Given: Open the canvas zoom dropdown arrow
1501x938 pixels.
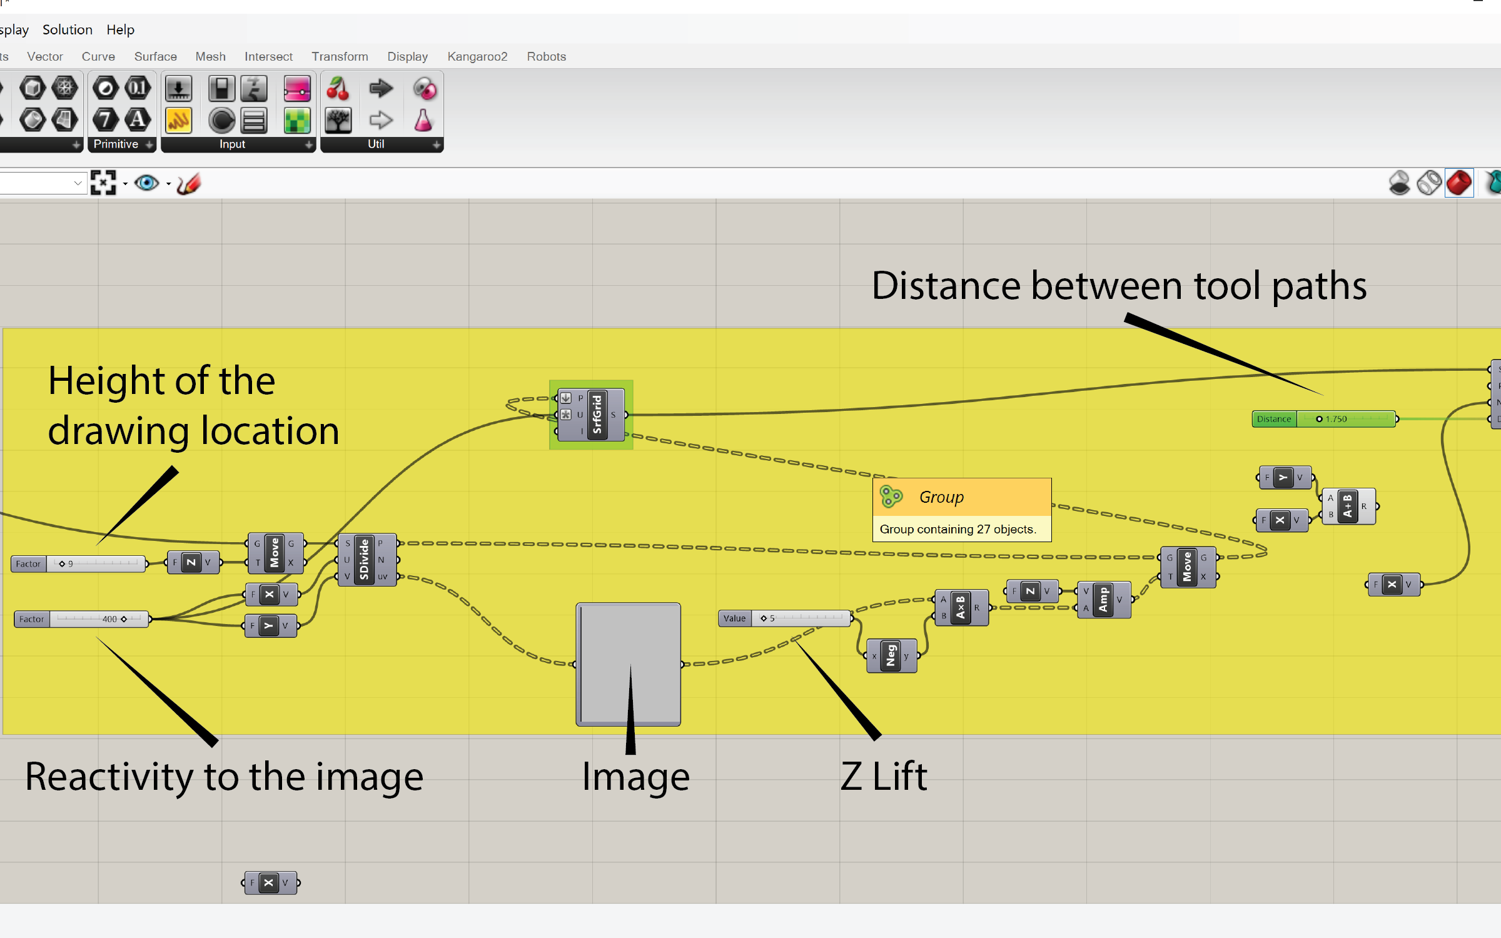Looking at the screenshot, I should tap(124, 183).
